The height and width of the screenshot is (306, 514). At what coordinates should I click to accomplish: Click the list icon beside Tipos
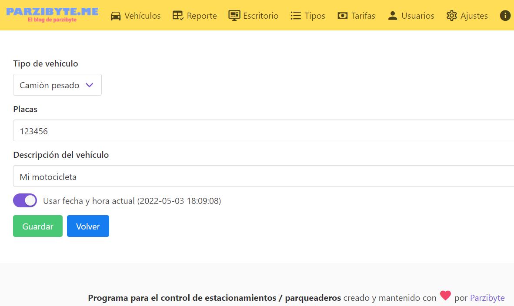tap(296, 16)
